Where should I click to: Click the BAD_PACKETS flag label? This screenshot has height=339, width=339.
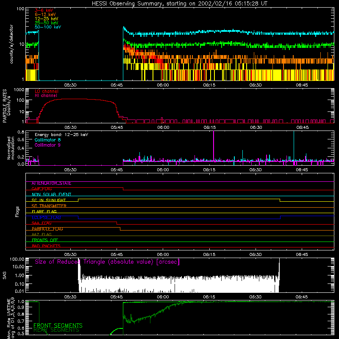click(x=46, y=246)
